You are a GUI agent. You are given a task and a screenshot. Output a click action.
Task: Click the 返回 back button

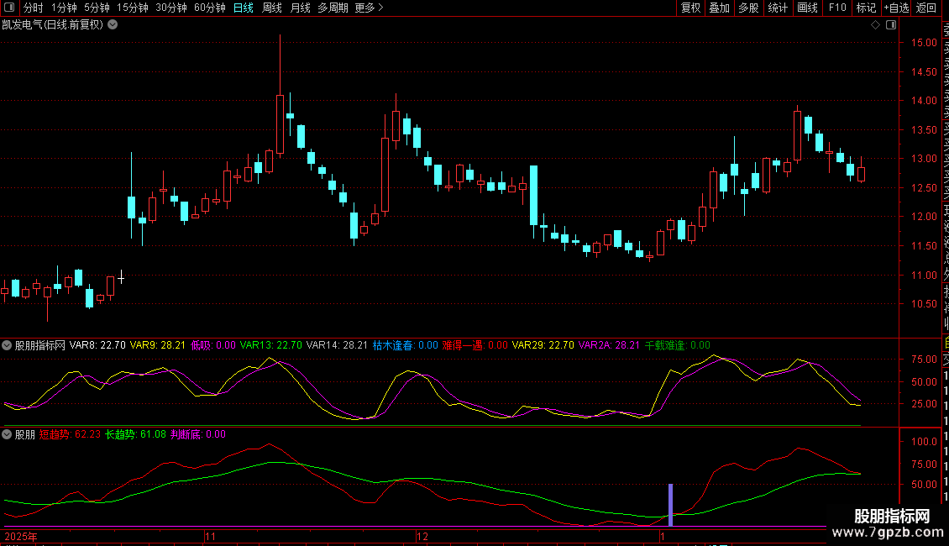[x=926, y=8]
